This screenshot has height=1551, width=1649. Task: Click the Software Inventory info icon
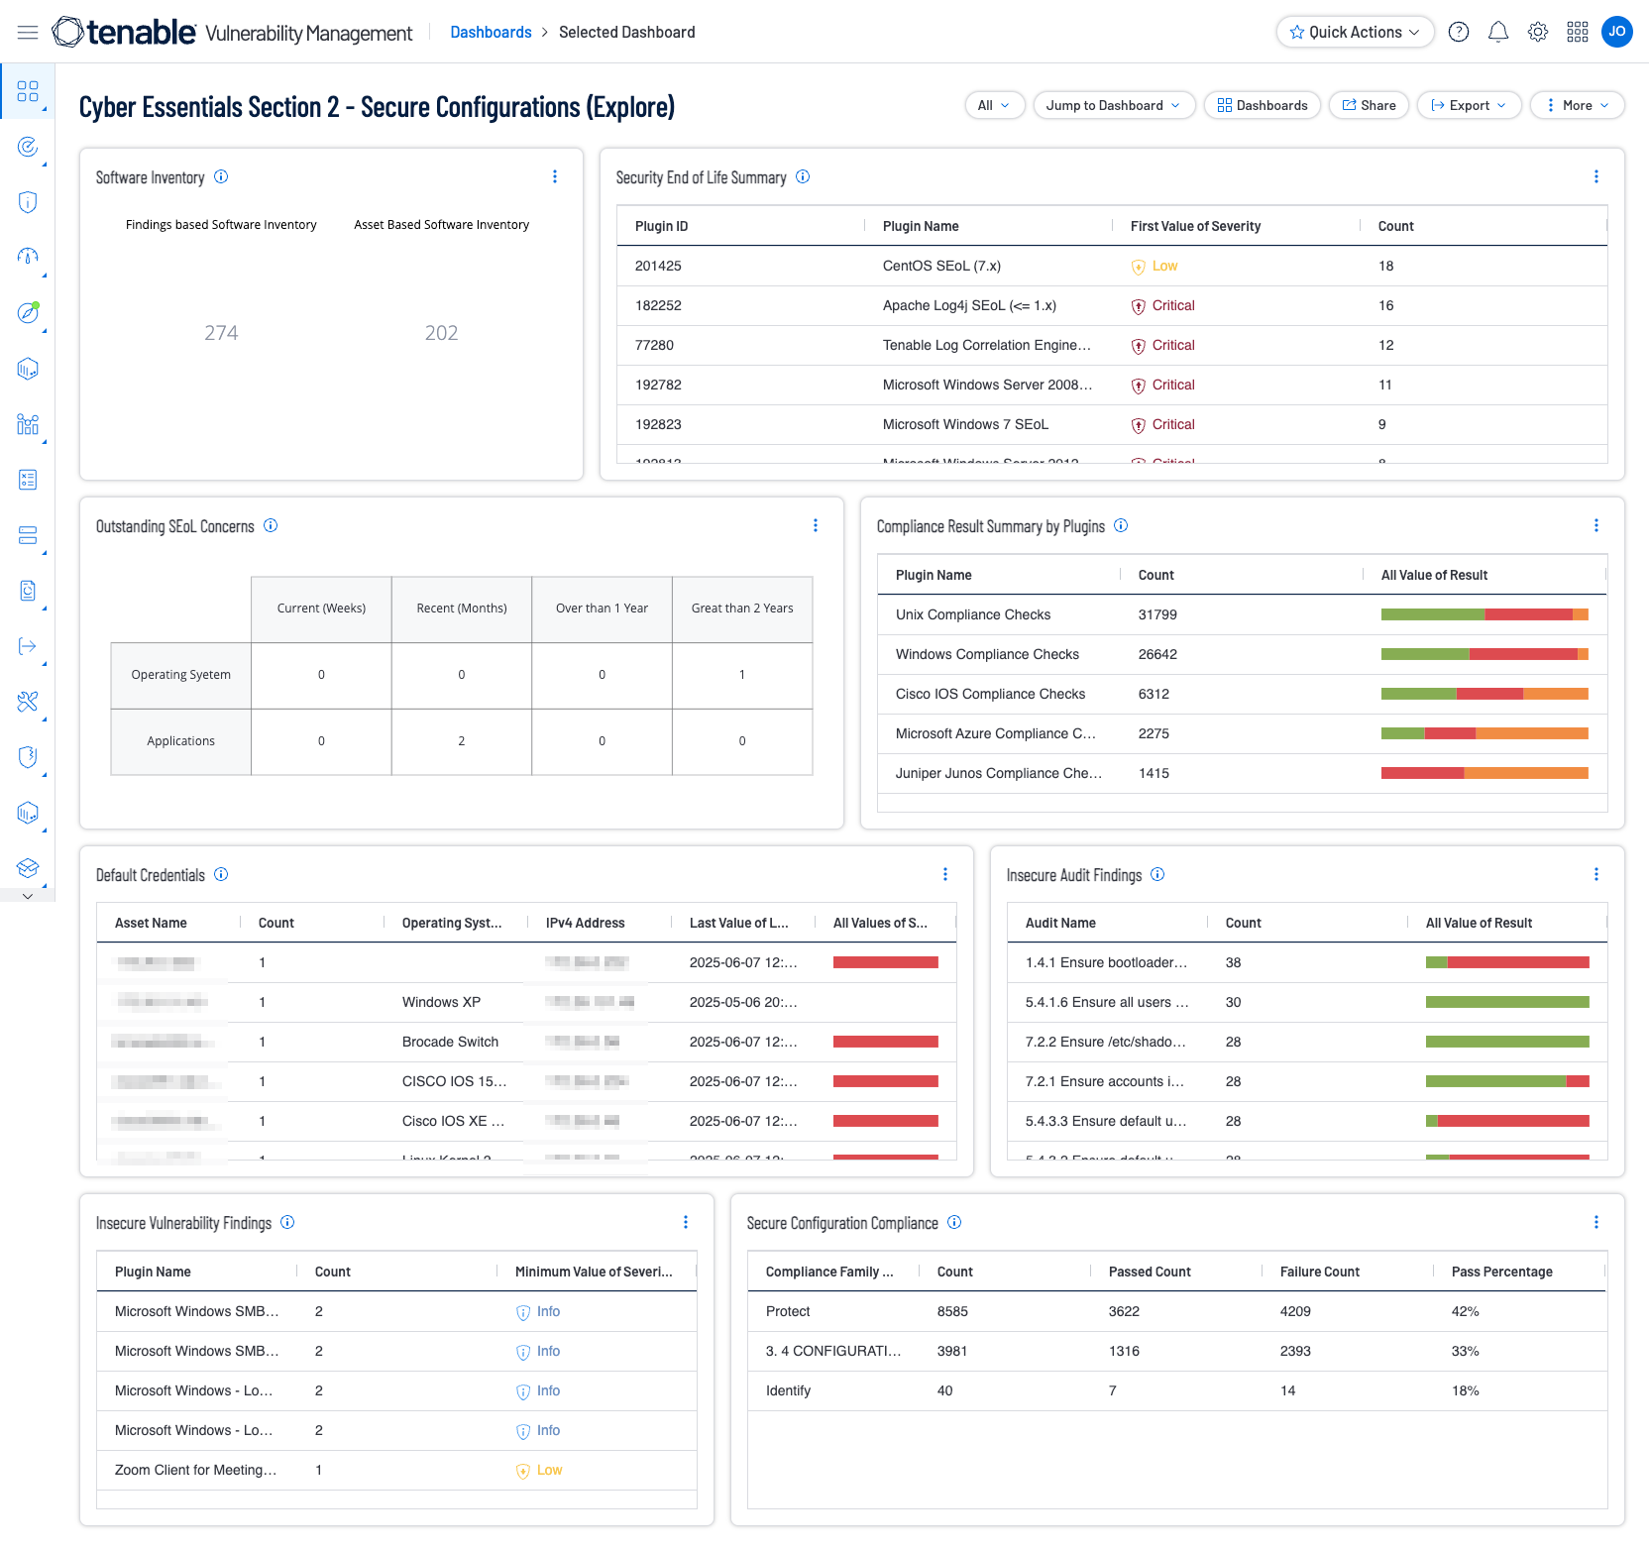coord(221,177)
